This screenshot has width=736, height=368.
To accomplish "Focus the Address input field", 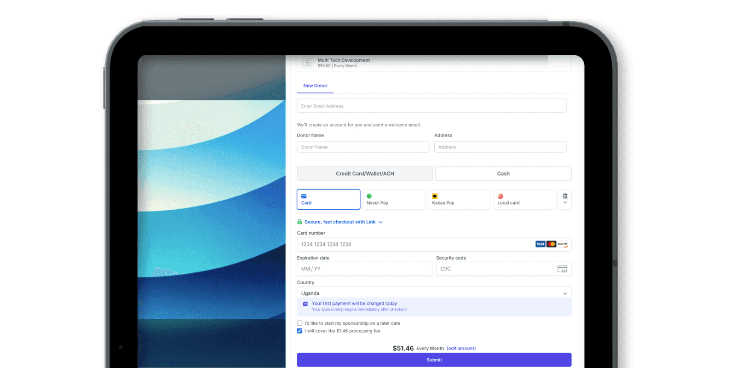I will (x=500, y=147).
